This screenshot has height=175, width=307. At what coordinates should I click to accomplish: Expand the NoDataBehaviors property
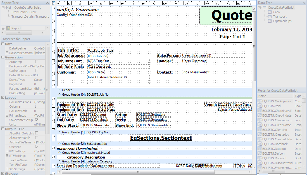click(7, 53)
